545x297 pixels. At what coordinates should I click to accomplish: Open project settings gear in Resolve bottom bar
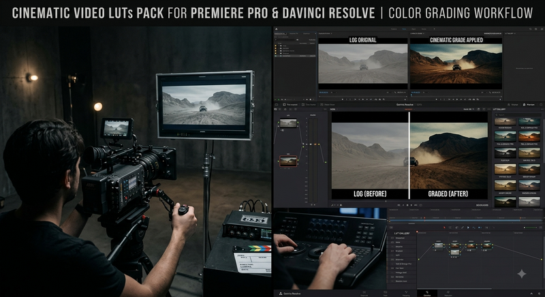point(539,294)
